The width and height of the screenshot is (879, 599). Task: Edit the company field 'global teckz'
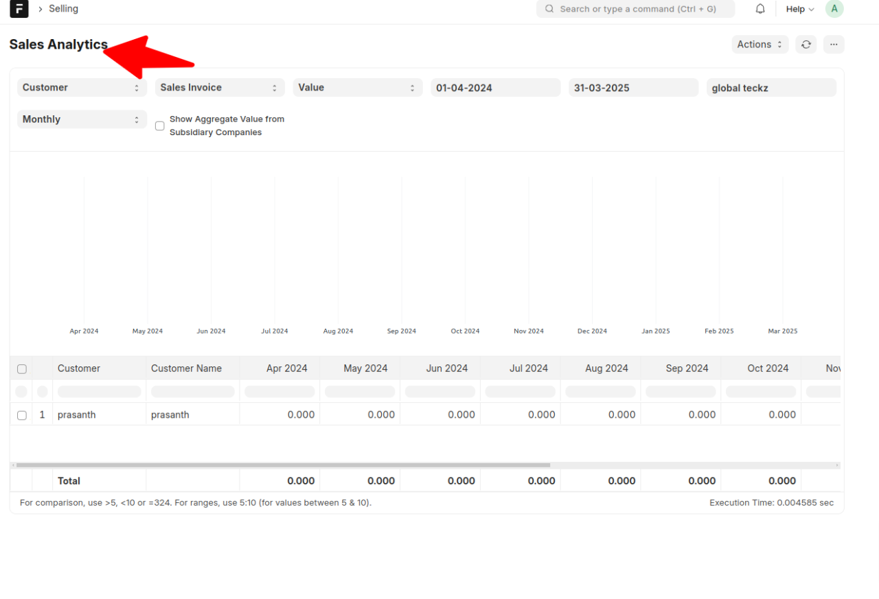tap(771, 88)
